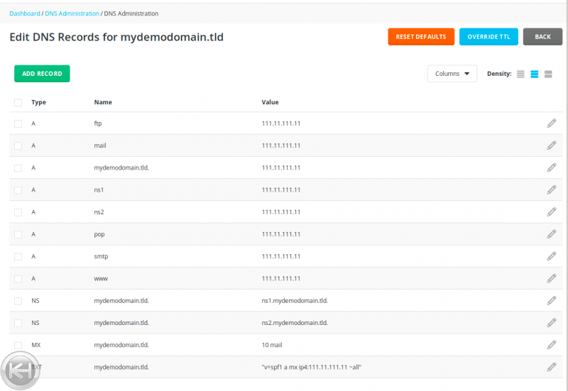
Task: Set comfortable large density view icon
Action: coord(548,74)
